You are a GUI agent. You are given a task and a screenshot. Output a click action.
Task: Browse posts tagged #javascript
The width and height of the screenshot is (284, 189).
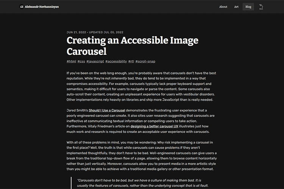click(x=95, y=61)
